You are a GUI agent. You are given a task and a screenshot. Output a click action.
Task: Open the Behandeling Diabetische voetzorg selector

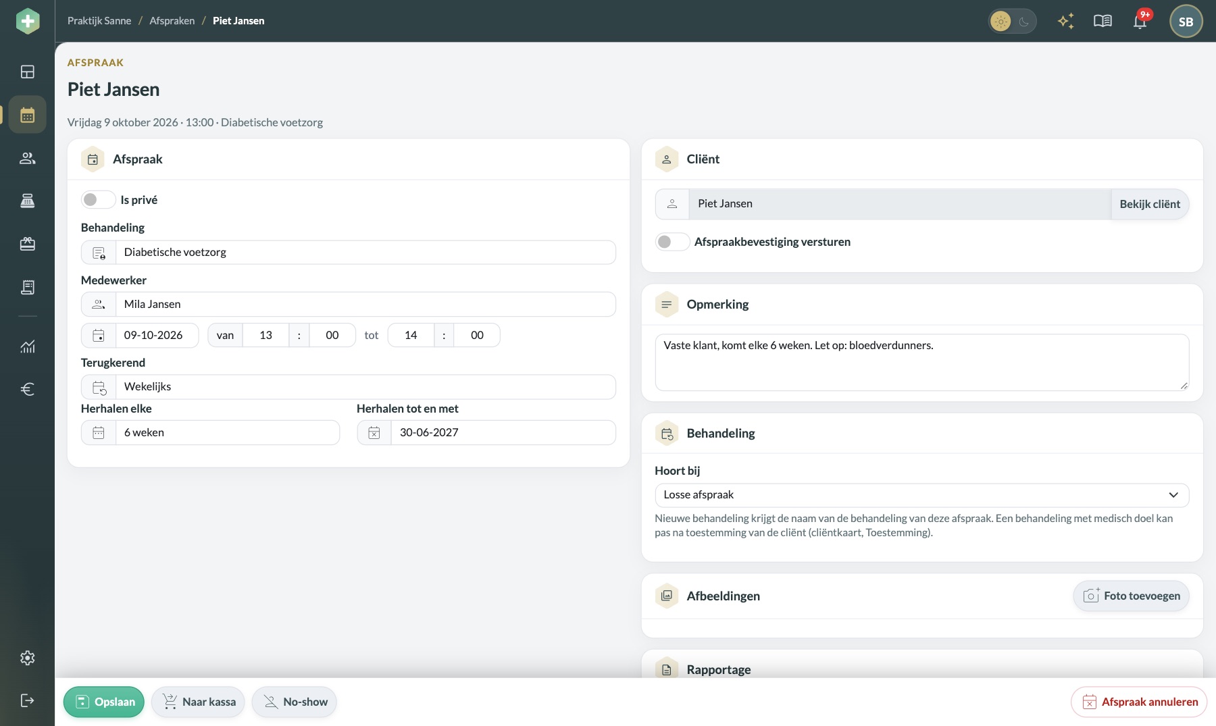pos(349,253)
